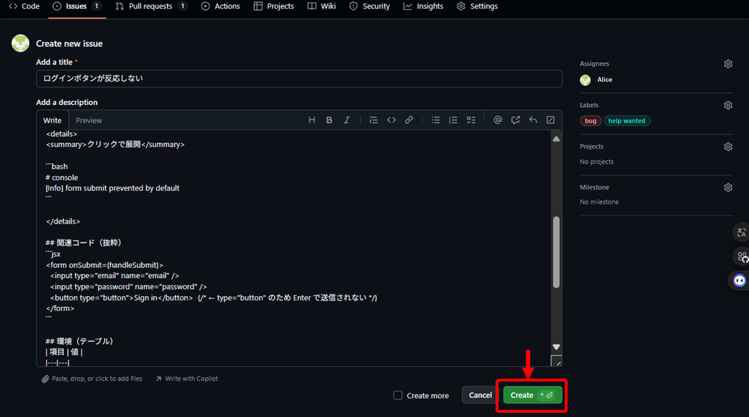The image size is (749, 417).
Task: Click the paperclip attach files icon
Action: 45,379
